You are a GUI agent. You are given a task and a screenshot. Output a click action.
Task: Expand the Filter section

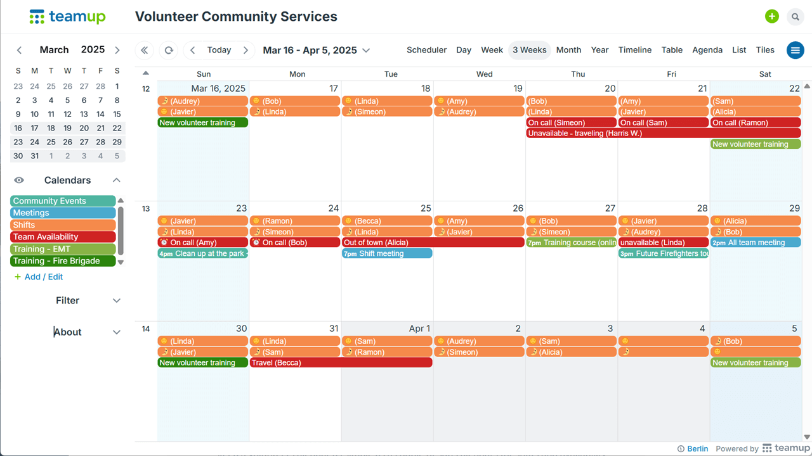(116, 301)
